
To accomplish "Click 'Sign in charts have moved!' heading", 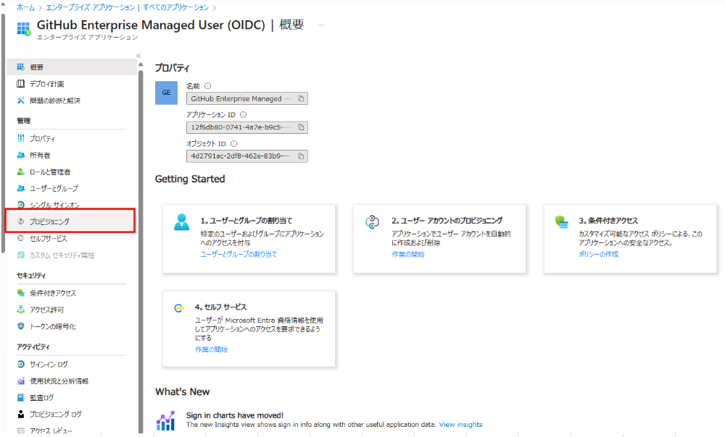I will (235, 415).
